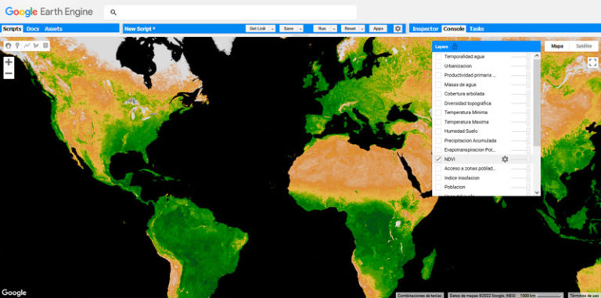Image resolution: width=601 pixels, height=298 pixels.
Task: Adjust the Temperatura Minima opacity slider
Action: [x=520, y=113]
